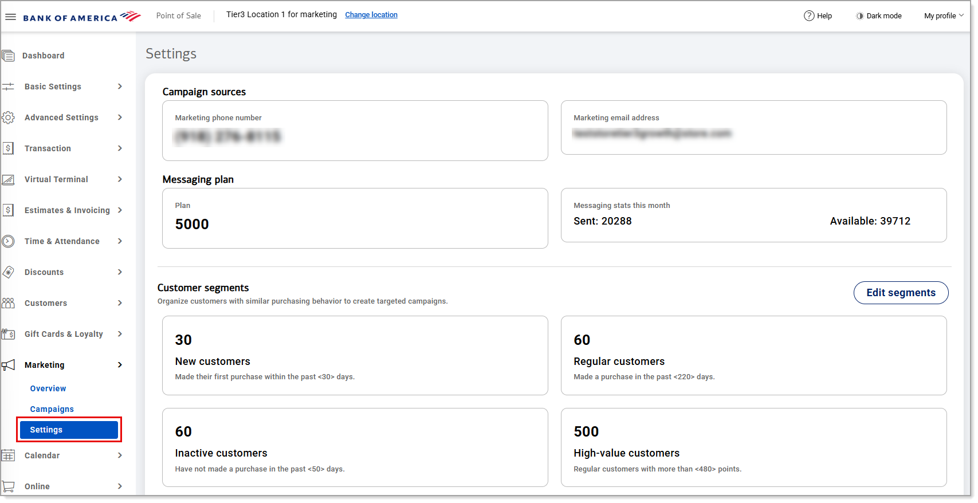Click the 'Point of Sale' header text
The image size is (978, 503).
coord(179,16)
